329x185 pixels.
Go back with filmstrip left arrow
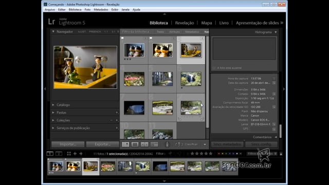click(x=75, y=154)
